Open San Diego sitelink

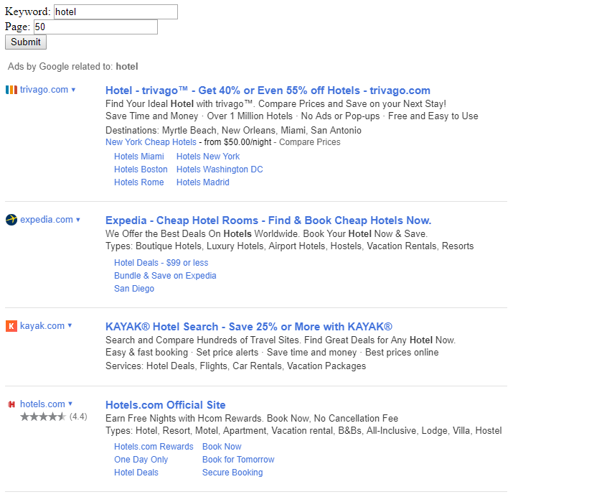(134, 289)
